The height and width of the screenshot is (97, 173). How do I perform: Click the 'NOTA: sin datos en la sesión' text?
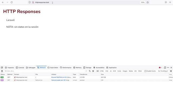tap(22, 27)
